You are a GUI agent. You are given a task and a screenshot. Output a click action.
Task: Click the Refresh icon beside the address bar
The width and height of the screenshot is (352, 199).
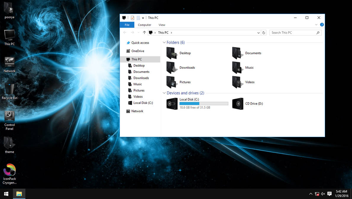(264, 33)
